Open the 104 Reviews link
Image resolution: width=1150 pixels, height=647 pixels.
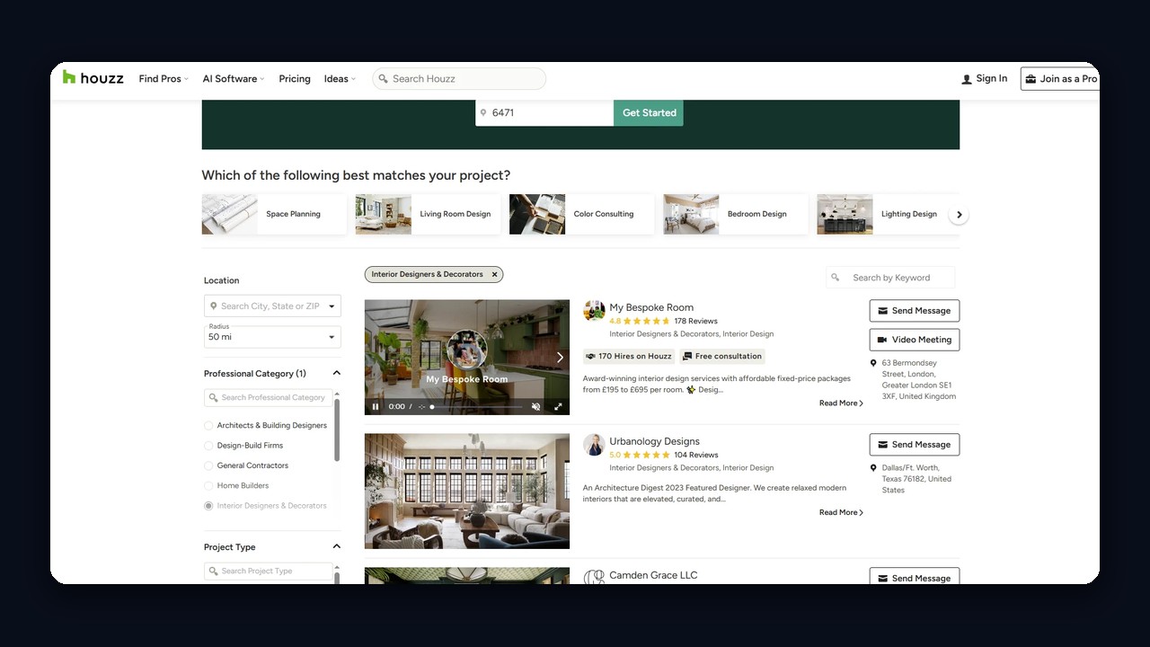[x=695, y=455]
